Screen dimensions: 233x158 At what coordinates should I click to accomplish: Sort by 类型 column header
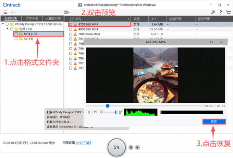139,19
